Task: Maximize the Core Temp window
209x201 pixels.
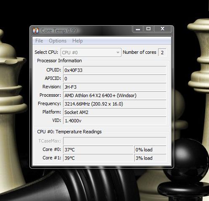Action: [148, 29]
